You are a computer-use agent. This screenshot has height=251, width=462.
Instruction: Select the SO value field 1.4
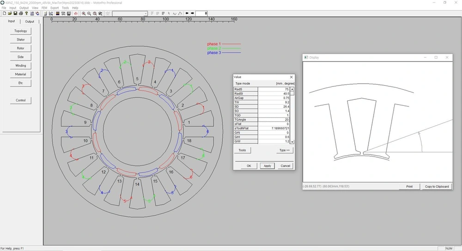pos(274,111)
